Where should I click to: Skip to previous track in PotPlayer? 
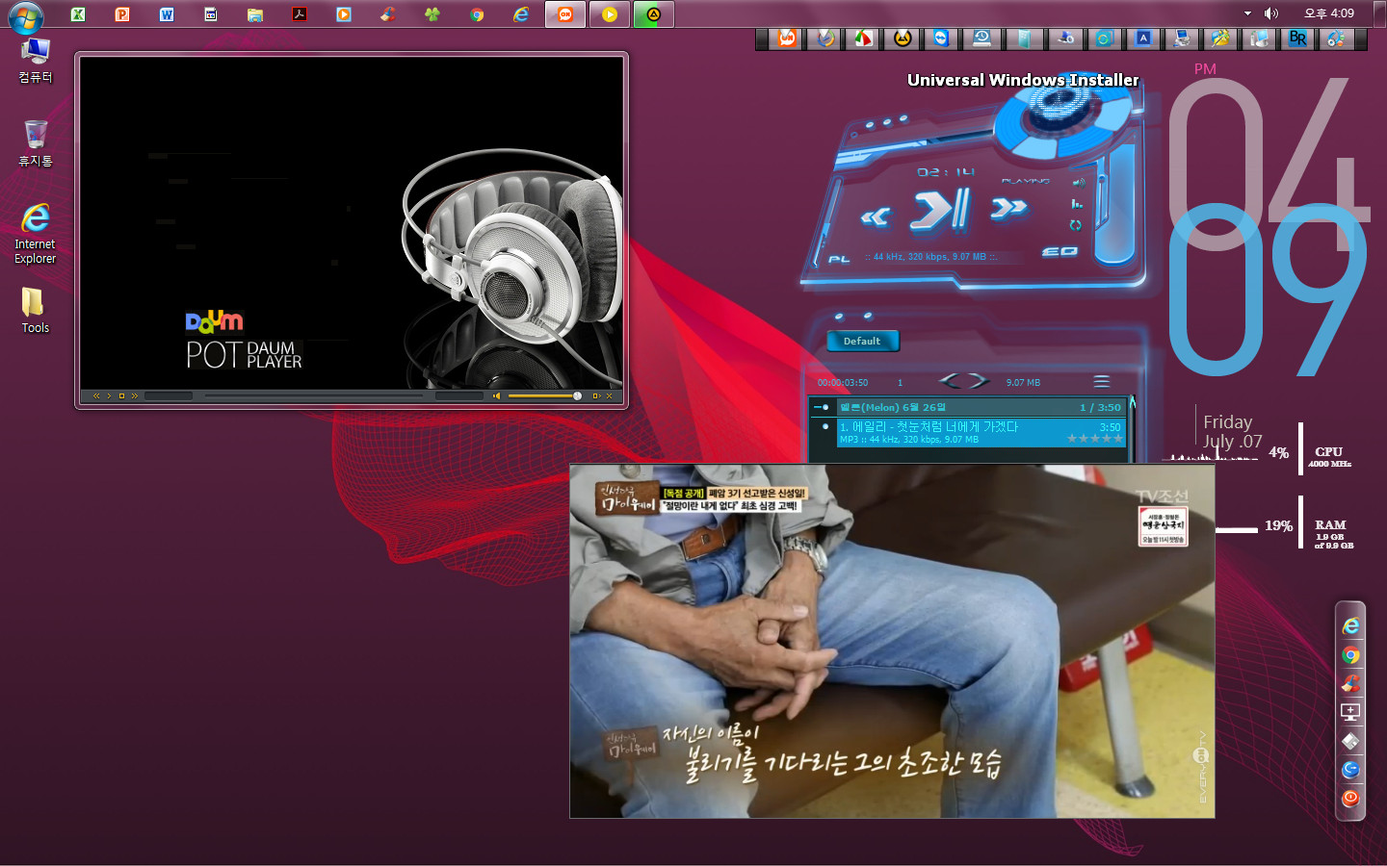(96, 395)
